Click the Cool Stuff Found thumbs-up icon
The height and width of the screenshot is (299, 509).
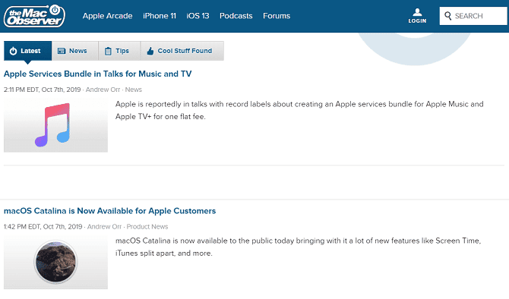[x=150, y=51]
